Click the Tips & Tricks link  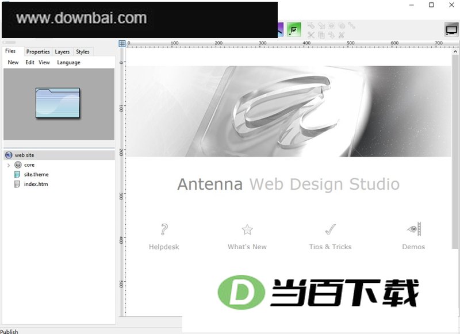330,247
